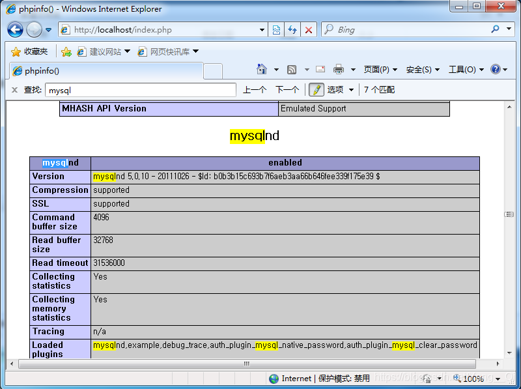The height and width of the screenshot is (389, 521).
Task: Expand the address bar history dropdown
Action: [262, 30]
